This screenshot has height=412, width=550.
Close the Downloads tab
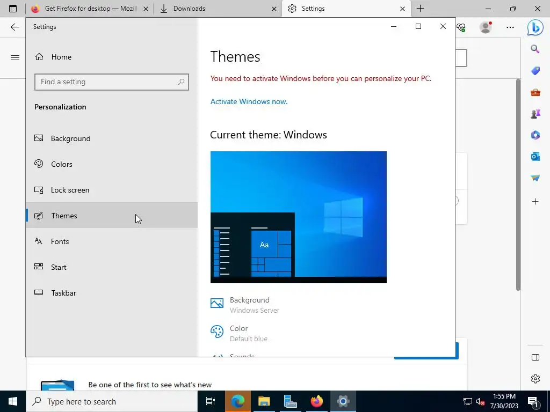[274, 9]
